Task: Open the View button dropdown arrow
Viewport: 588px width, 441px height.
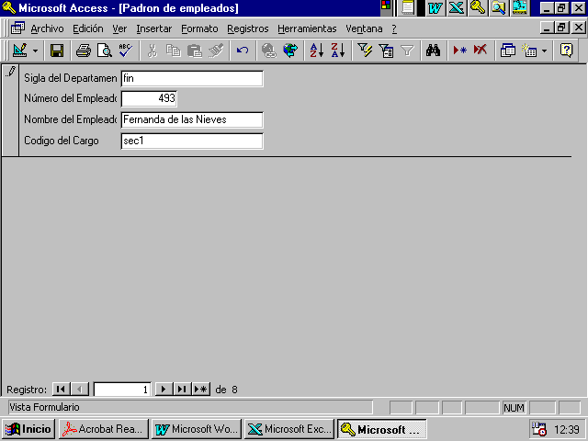Action: click(35, 51)
